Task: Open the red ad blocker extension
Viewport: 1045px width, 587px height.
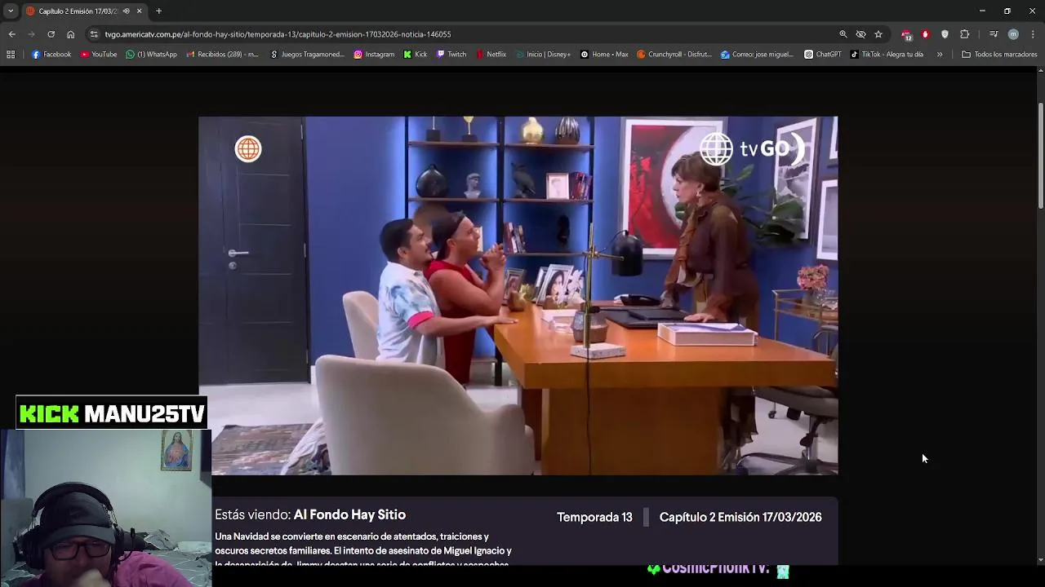Action: tap(925, 34)
